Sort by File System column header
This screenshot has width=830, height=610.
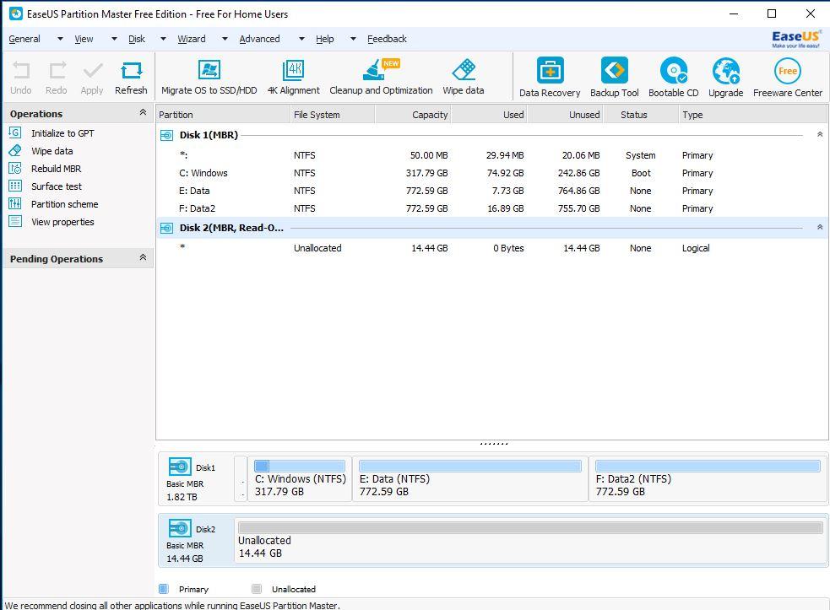(333, 115)
